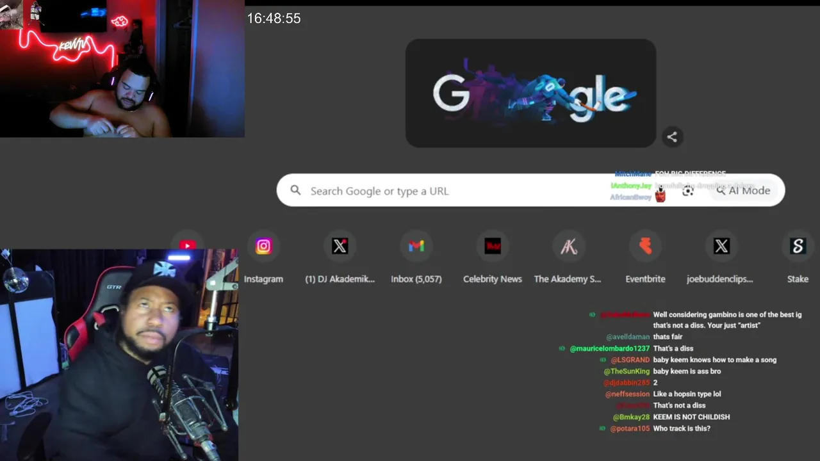Click chat message "thats fair"
This screenshot has width=820, height=461.
pyautogui.click(x=668, y=337)
